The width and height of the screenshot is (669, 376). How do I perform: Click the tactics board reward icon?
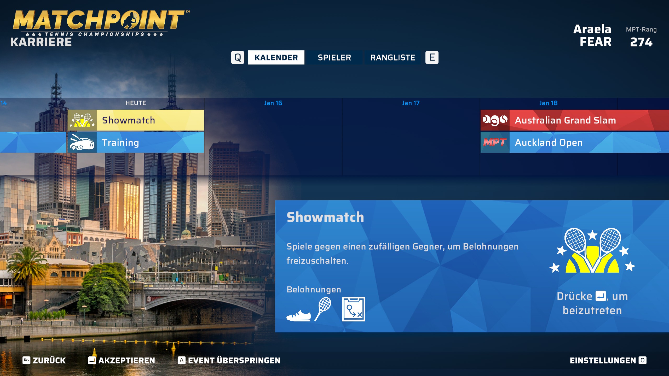[x=354, y=309]
